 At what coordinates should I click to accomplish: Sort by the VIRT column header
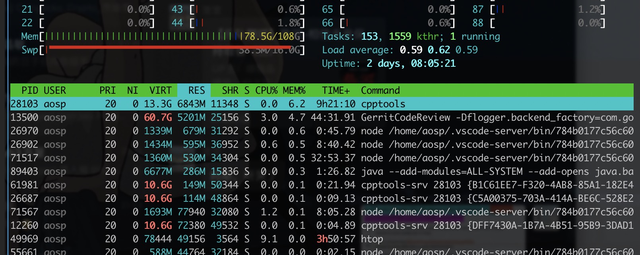(160, 91)
